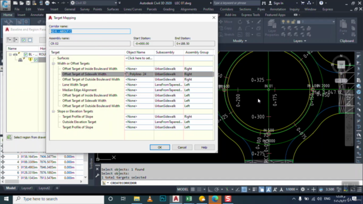The image size is (363, 204).
Task: Click the lineweight display icon in status bar
Action: 255,189
